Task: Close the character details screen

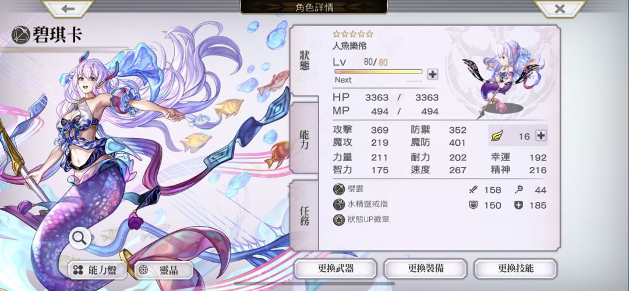Action: tap(560, 8)
